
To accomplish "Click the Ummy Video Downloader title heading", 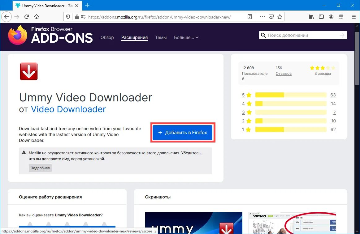I will (85, 98).
